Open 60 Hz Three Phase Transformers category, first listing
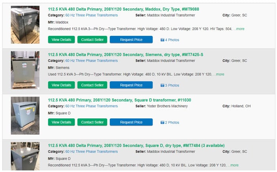This screenshot has height=172, width=277. click(92, 15)
